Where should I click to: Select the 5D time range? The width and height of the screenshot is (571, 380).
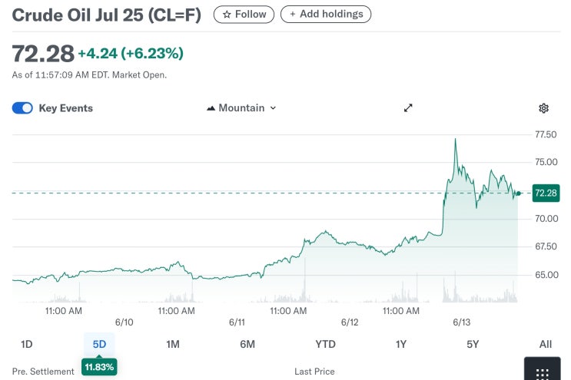click(99, 344)
